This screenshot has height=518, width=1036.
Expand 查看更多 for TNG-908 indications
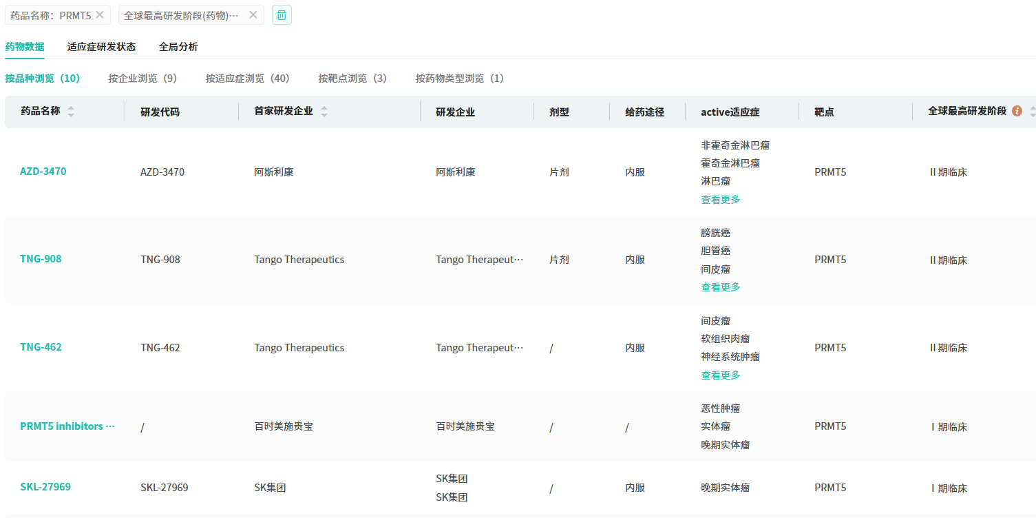[x=721, y=287]
